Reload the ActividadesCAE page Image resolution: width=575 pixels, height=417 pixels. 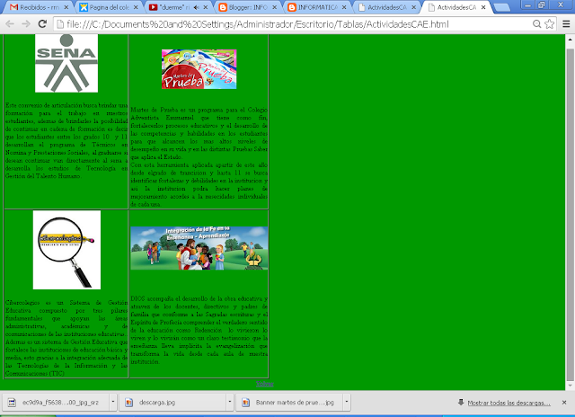[x=42, y=24]
